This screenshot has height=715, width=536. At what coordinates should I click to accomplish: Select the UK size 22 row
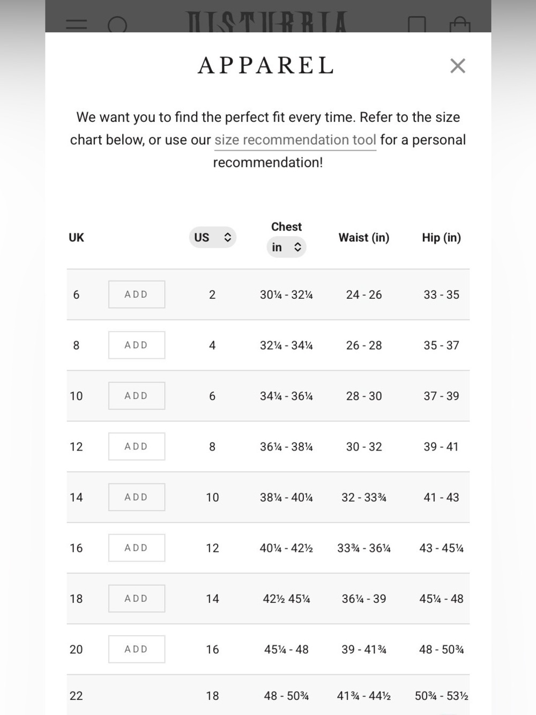(x=268, y=695)
